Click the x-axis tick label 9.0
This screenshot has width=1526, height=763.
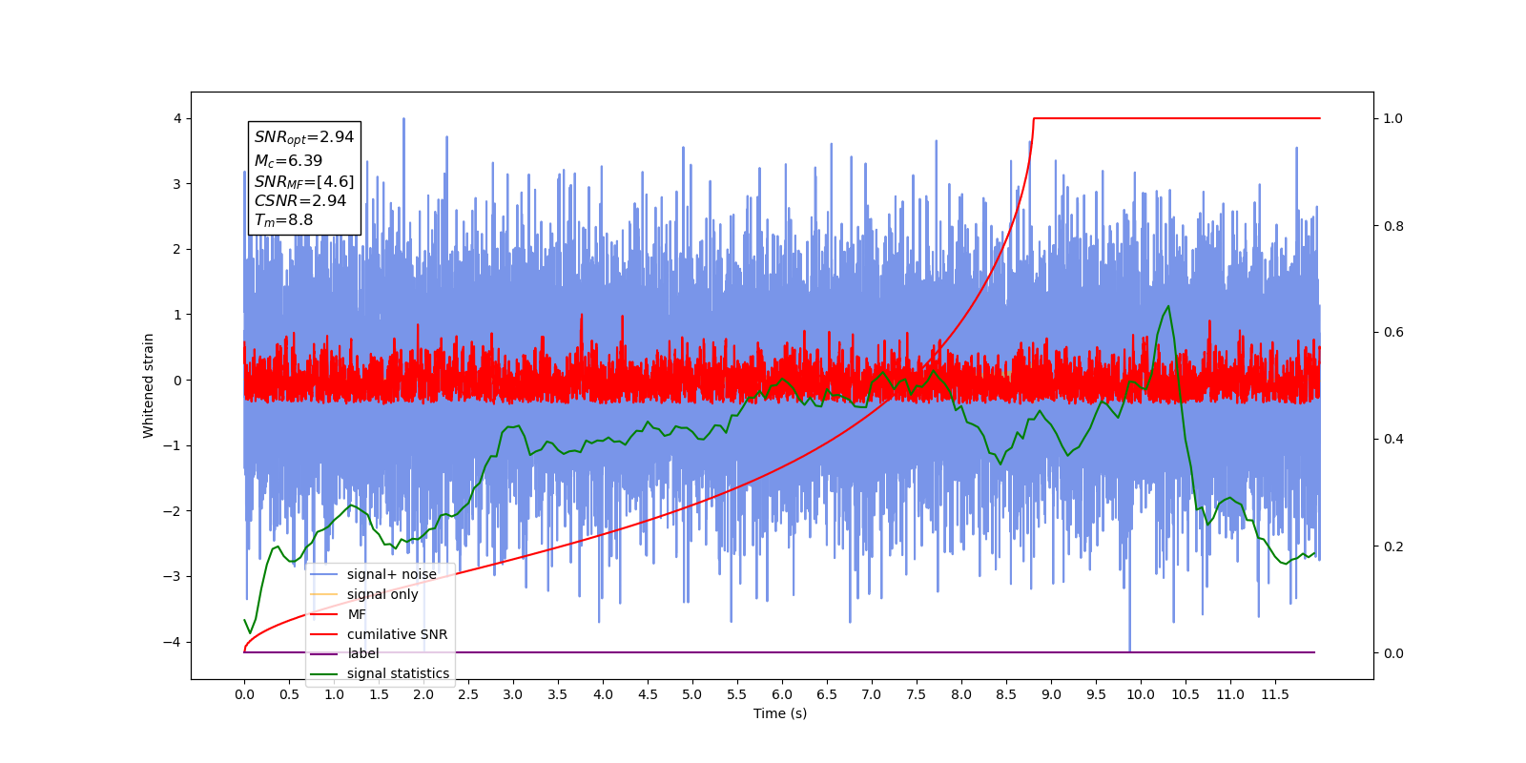click(x=1051, y=694)
